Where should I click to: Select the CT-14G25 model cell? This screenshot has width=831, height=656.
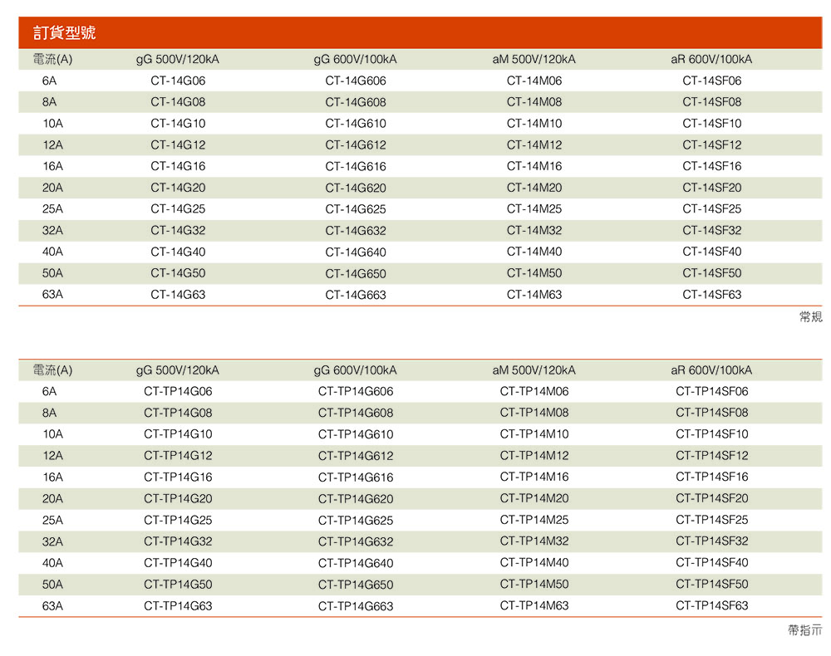[x=178, y=209]
